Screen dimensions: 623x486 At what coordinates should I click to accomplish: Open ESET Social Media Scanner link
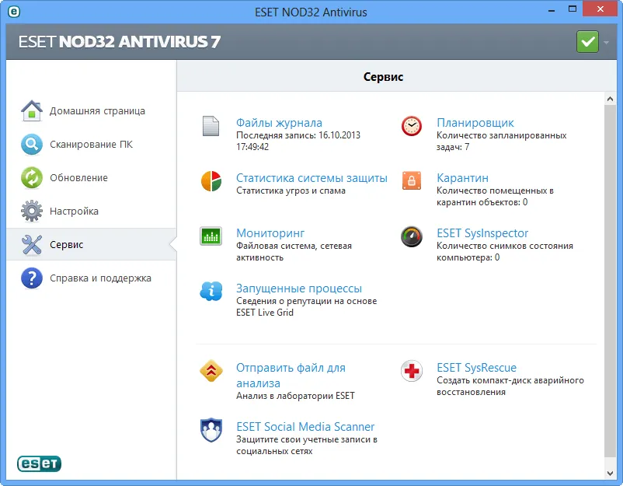[x=305, y=426]
